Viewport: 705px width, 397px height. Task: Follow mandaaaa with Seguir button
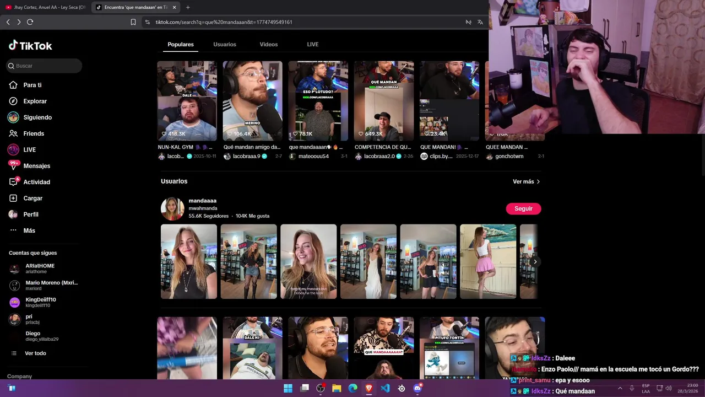[523, 208]
